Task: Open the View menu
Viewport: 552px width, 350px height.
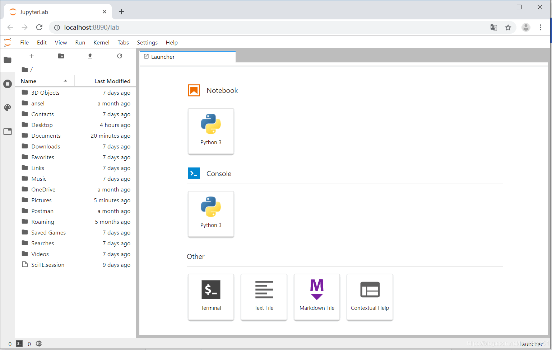Action: coord(61,42)
